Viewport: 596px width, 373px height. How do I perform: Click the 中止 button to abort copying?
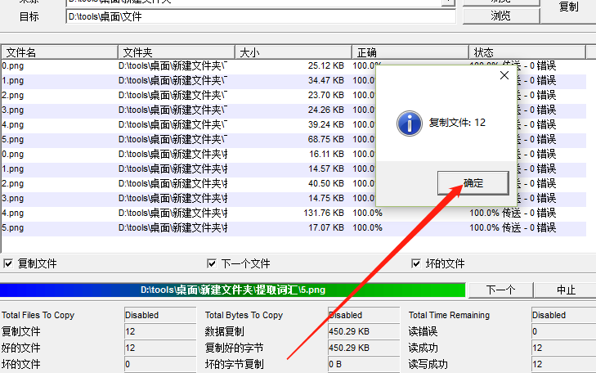point(566,290)
